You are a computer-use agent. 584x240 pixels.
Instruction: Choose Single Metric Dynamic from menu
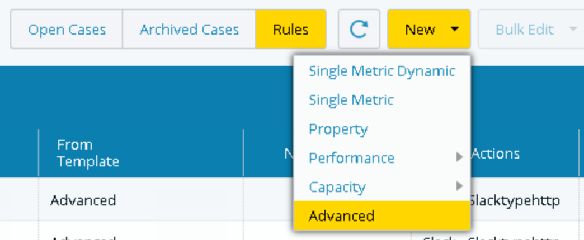[x=382, y=71]
